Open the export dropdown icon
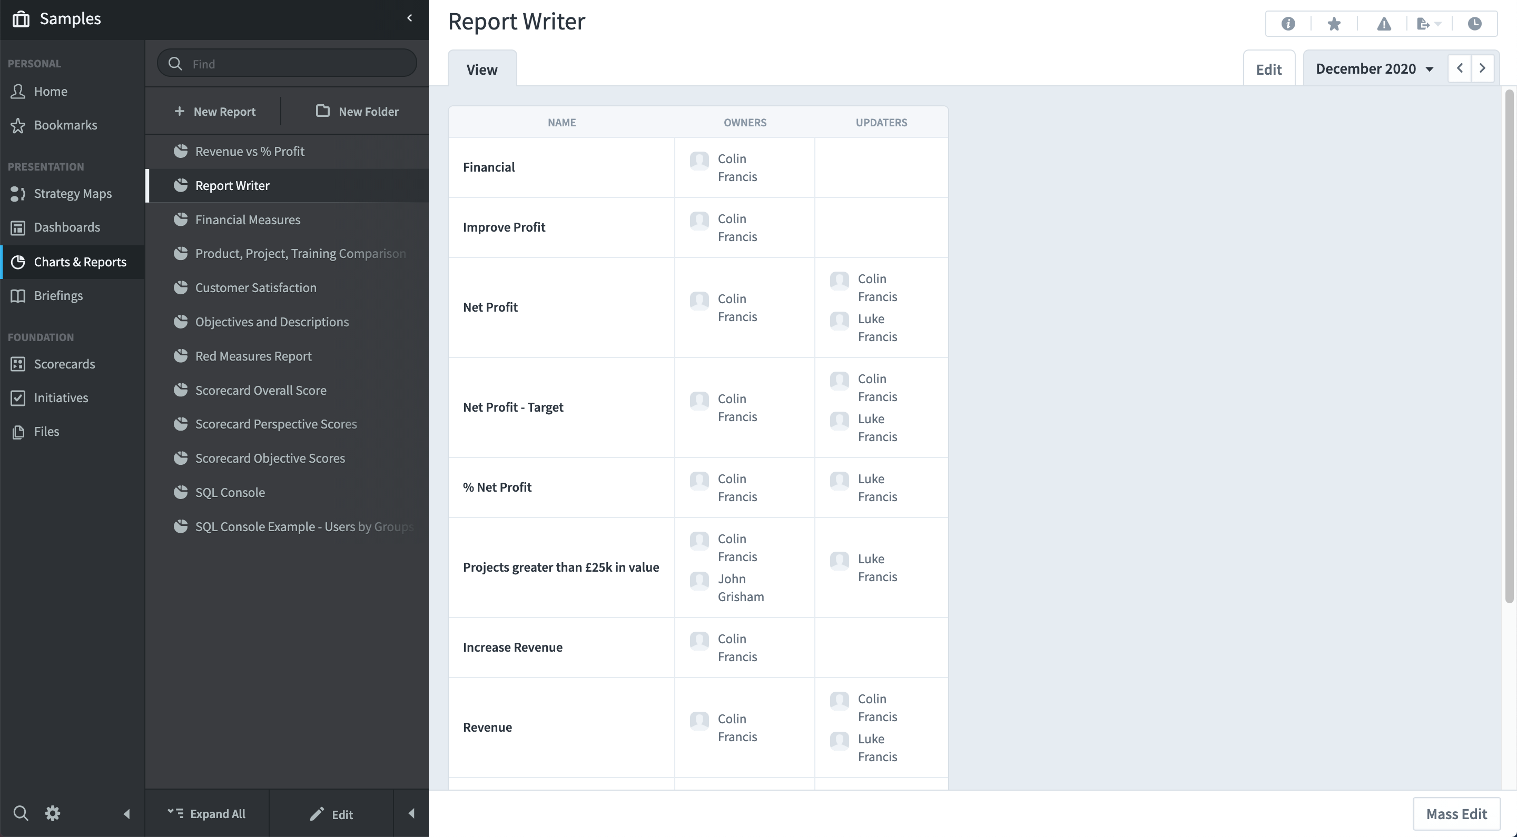 click(x=1429, y=24)
